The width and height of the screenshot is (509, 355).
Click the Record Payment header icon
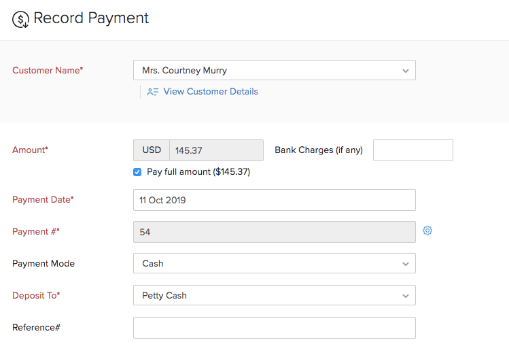(21, 19)
